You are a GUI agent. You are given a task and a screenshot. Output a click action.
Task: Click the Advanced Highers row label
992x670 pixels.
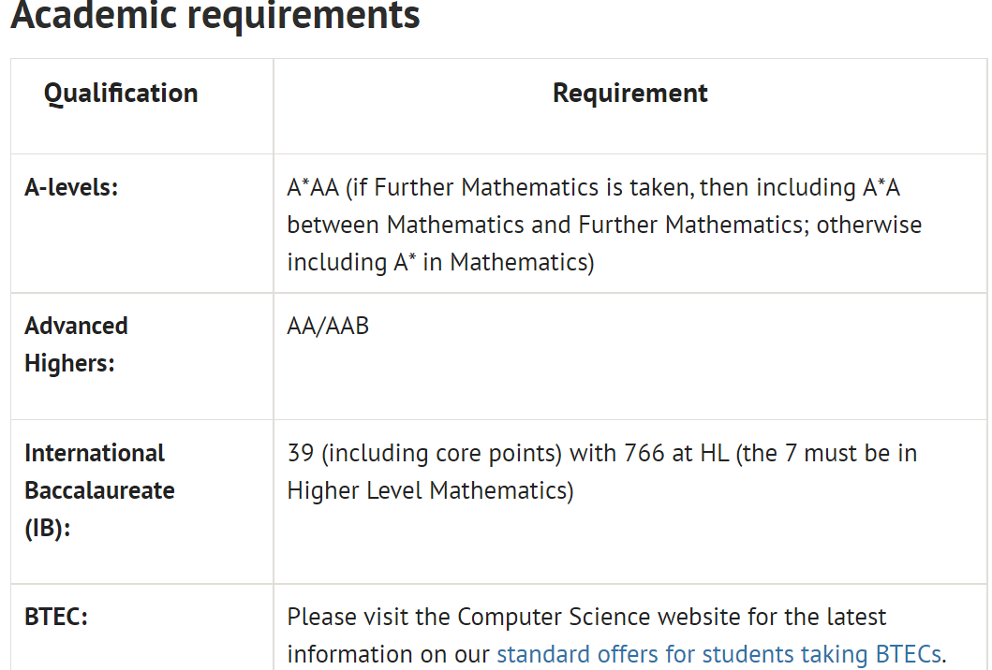tap(76, 344)
